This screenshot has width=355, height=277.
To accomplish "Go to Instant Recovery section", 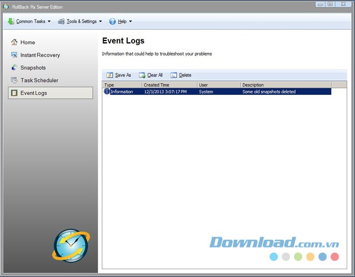I will pos(40,55).
